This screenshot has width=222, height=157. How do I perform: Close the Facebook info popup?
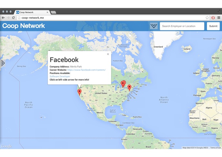click(108, 54)
